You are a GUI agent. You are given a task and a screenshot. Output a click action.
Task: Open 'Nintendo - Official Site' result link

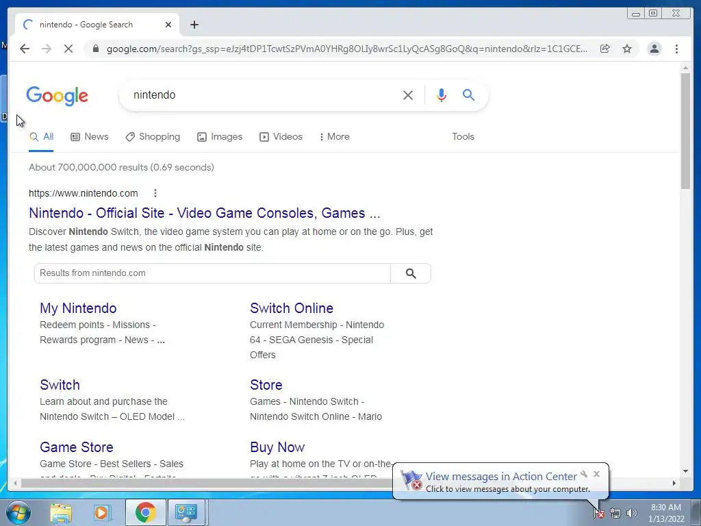(204, 213)
